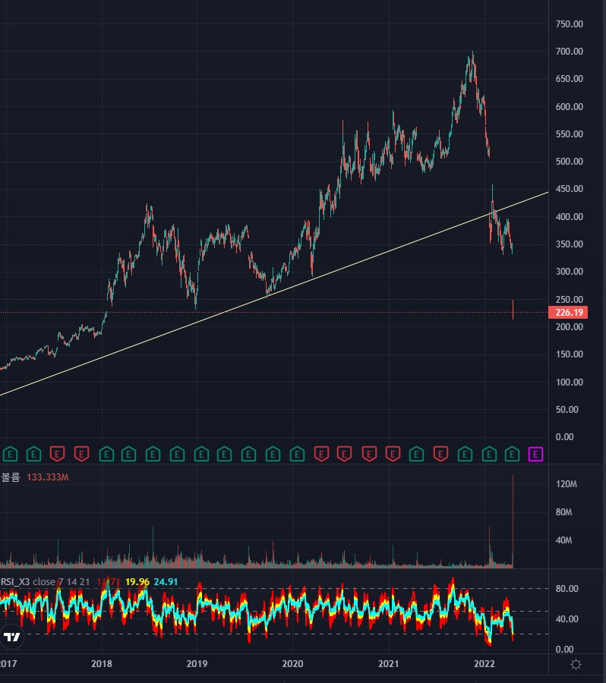606x683 pixels.
Task: Click the 40M volume axis label
Action: (x=563, y=540)
